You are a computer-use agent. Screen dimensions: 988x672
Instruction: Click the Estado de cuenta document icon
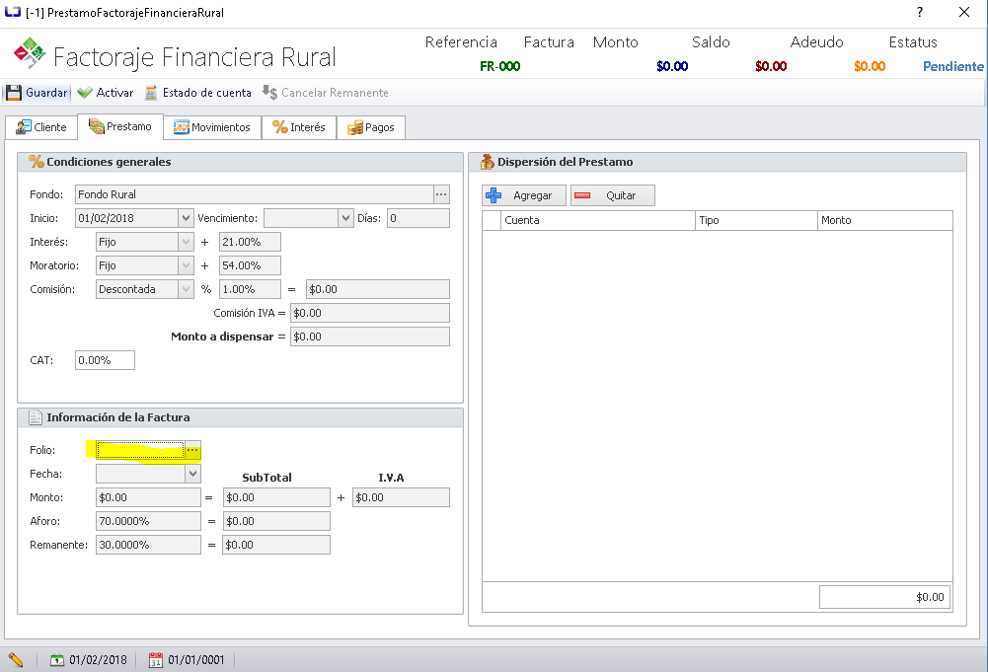pyautogui.click(x=151, y=93)
